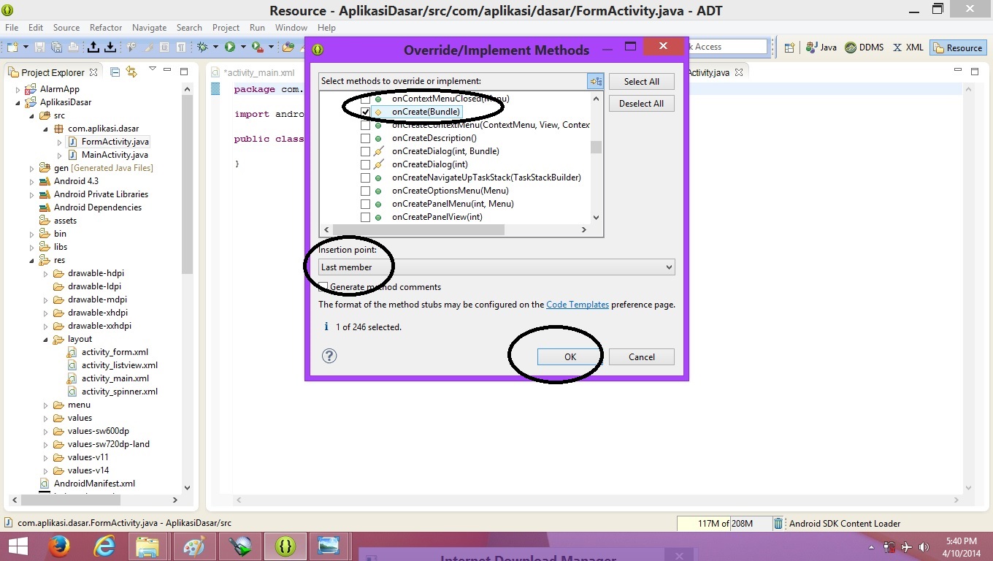Collapse the AplikasiDasar project node
Screen dimensions: 993x561
pyautogui.click(x=18, y=102)
